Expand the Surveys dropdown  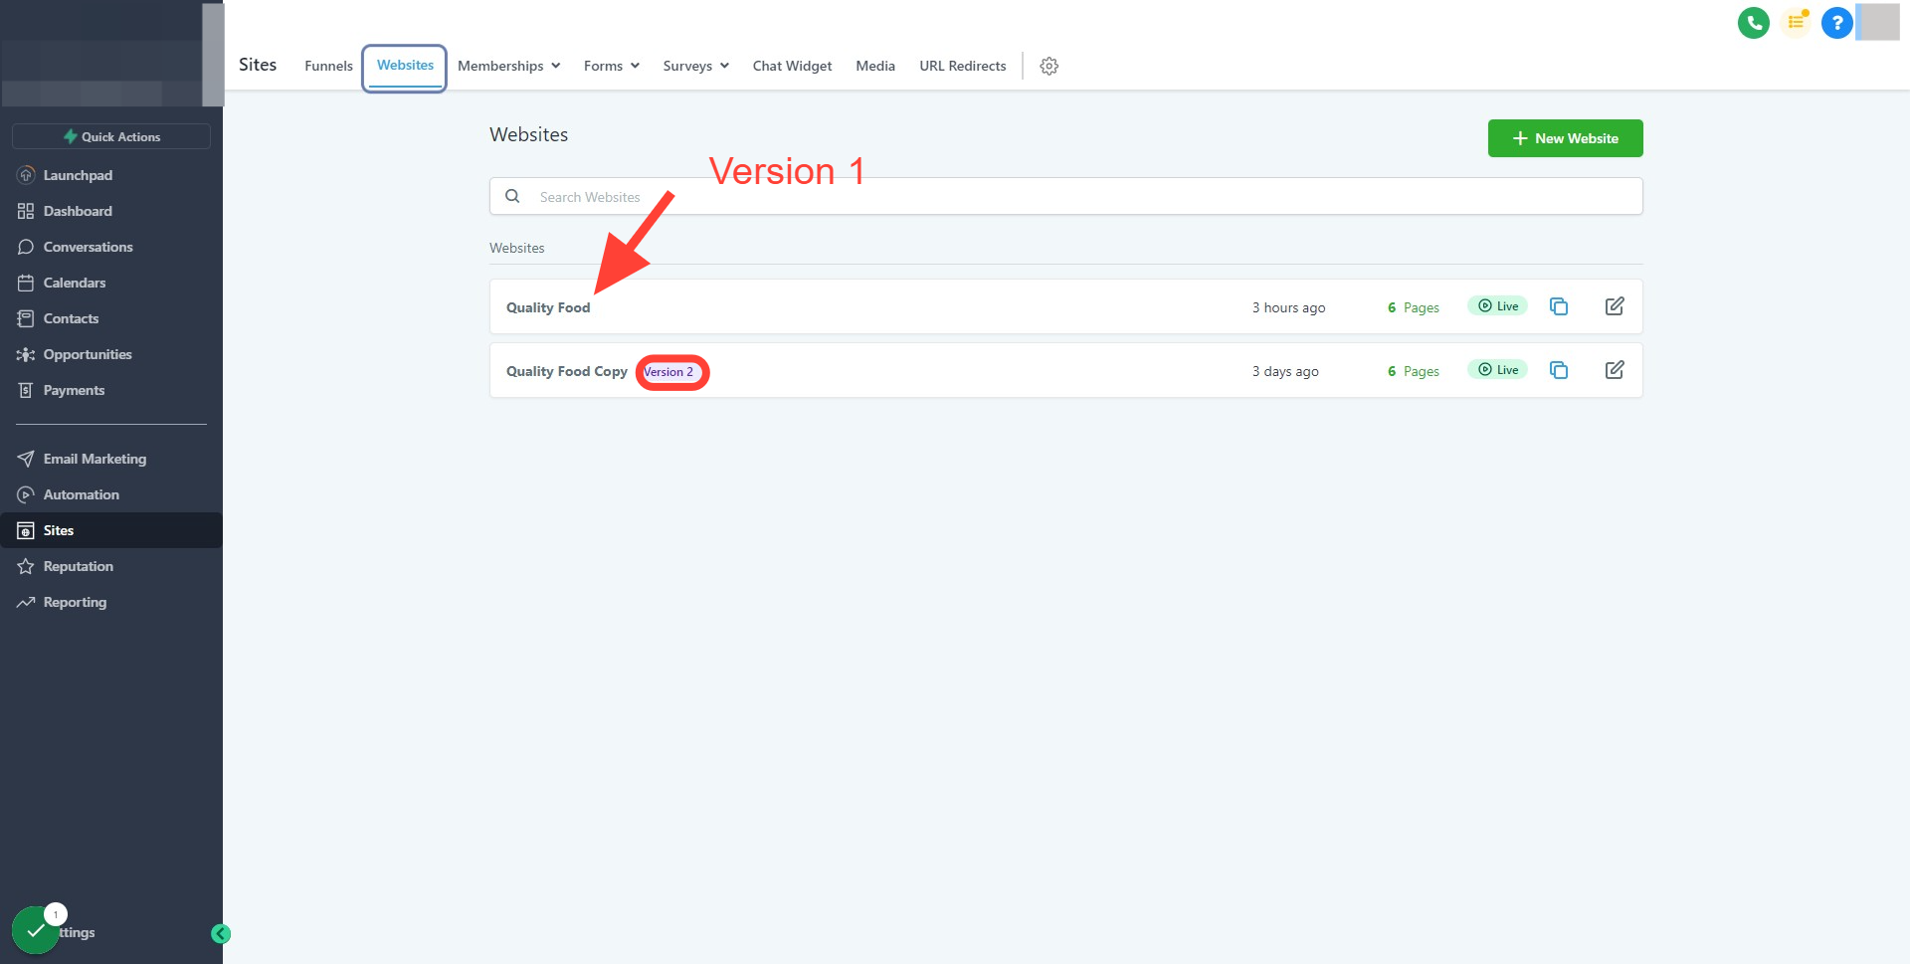tap(695, 66)
